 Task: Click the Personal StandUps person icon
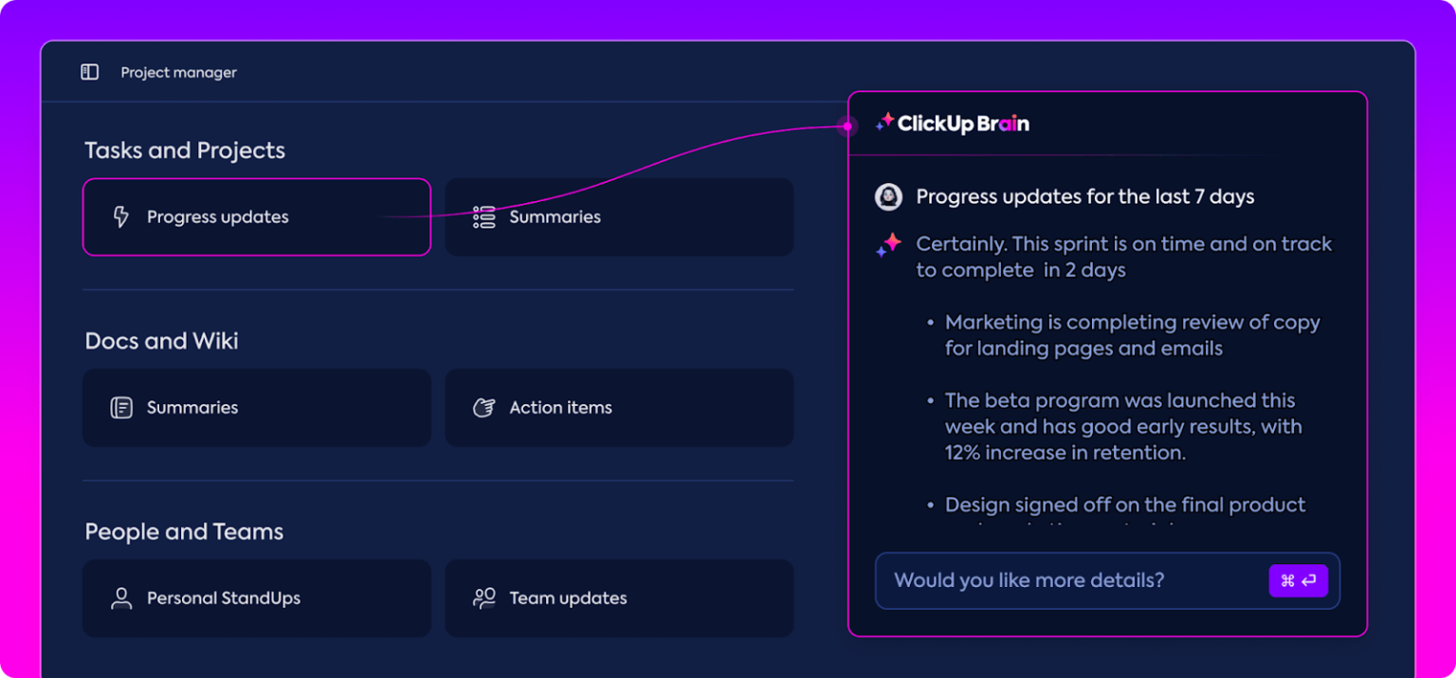pyautogui.click(x=121, y=598)
